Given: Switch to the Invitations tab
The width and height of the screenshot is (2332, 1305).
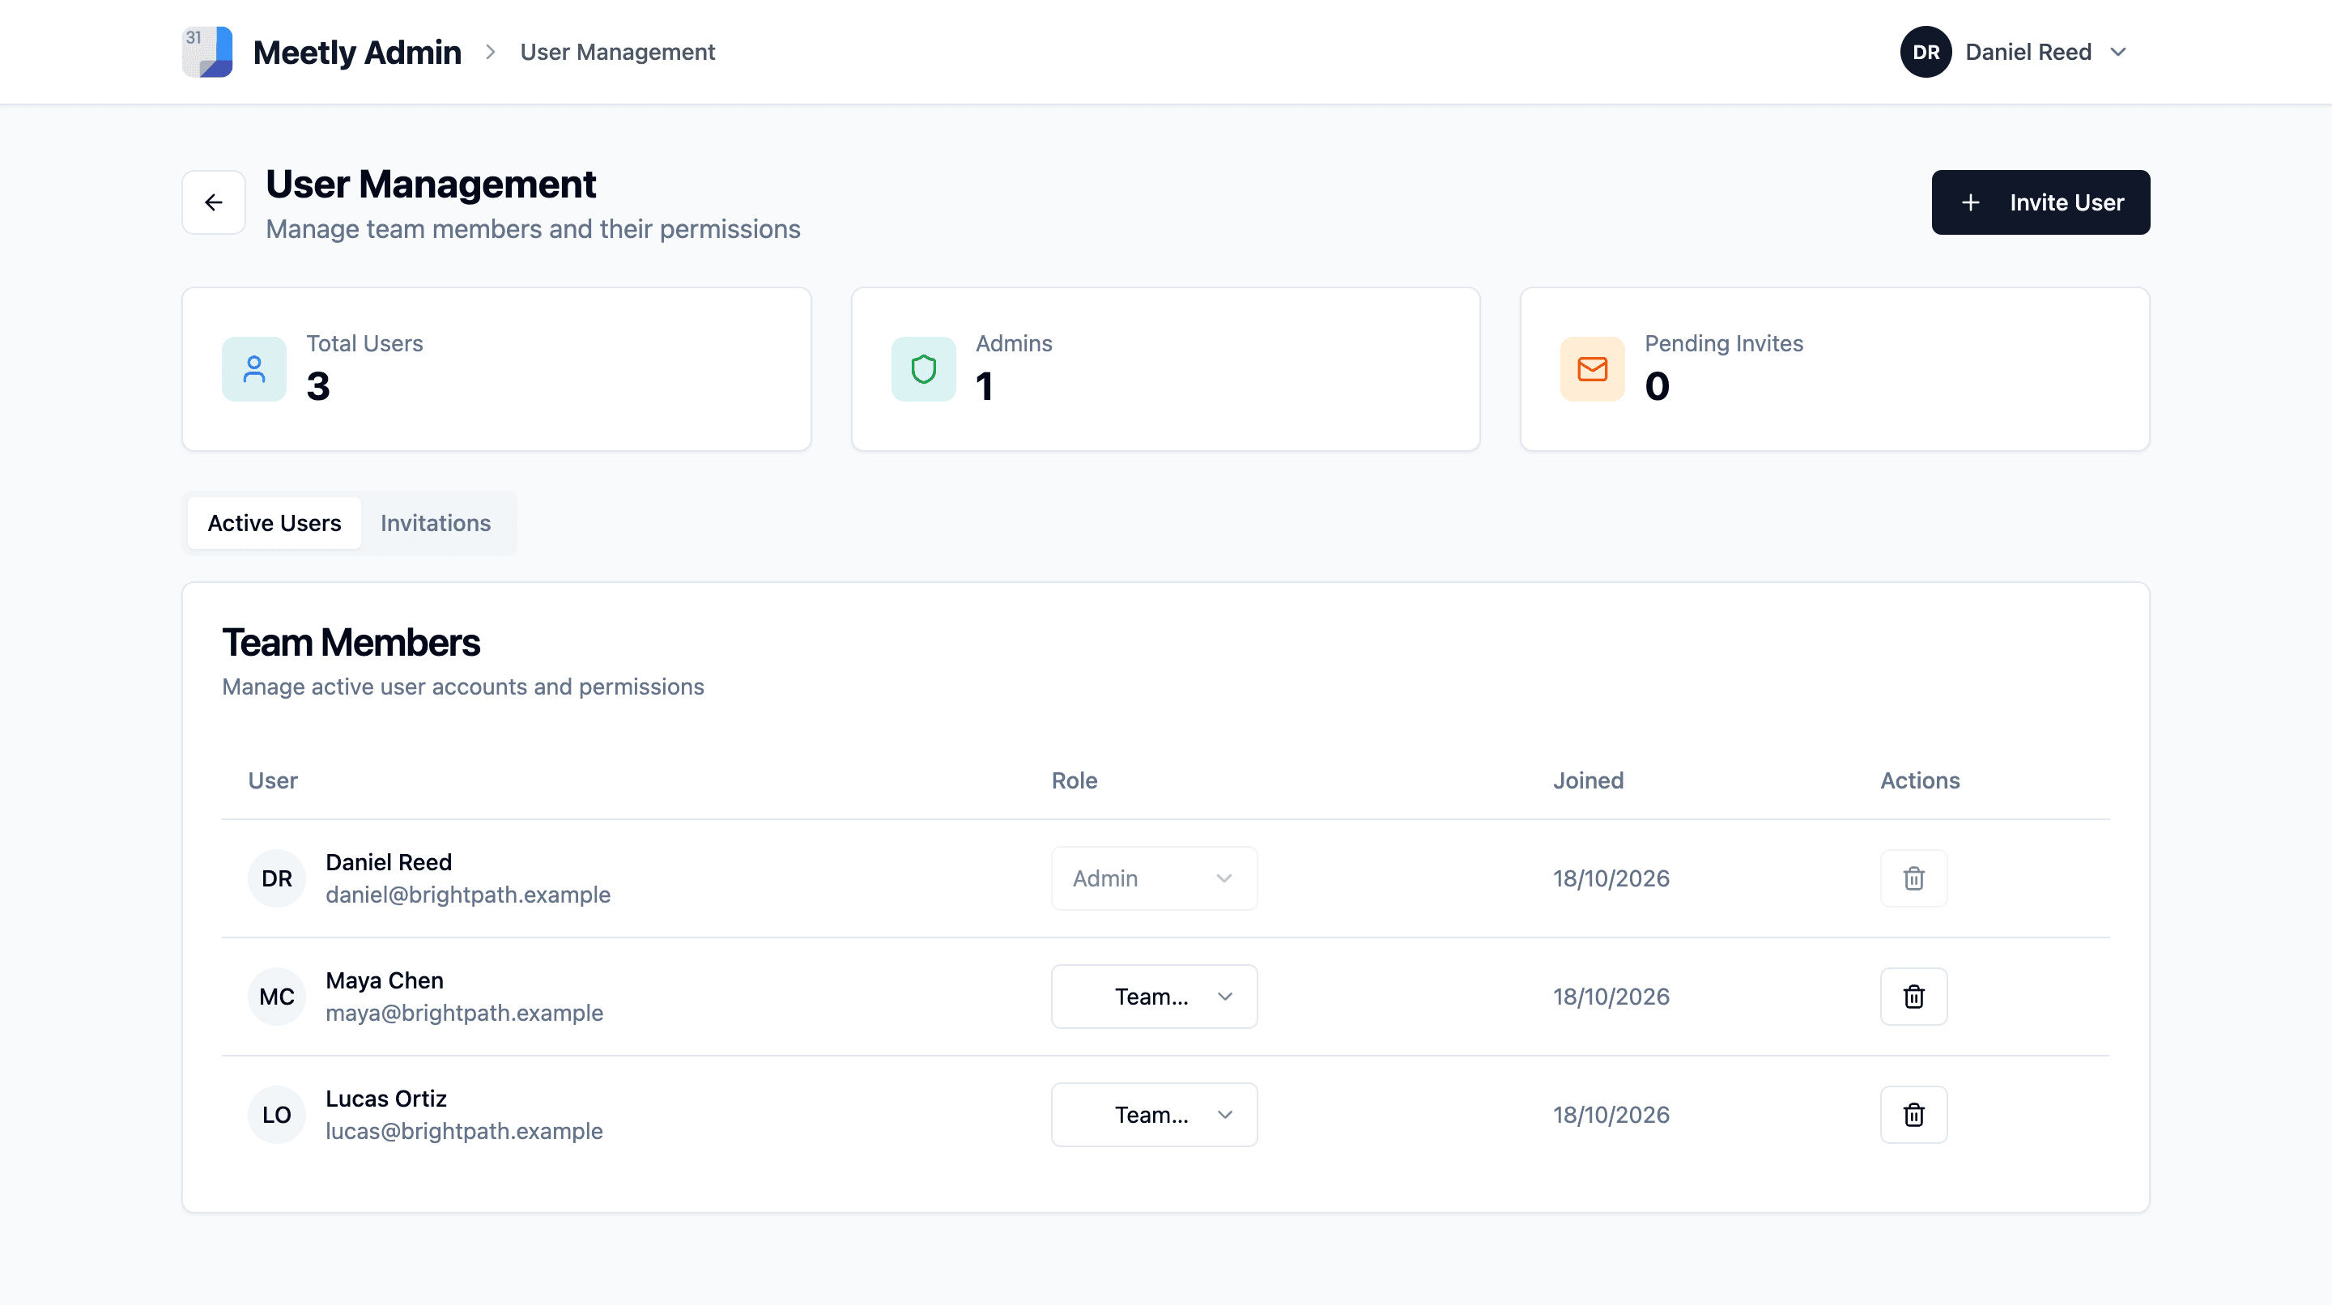Looking at the screenshot, I should 436,523.
